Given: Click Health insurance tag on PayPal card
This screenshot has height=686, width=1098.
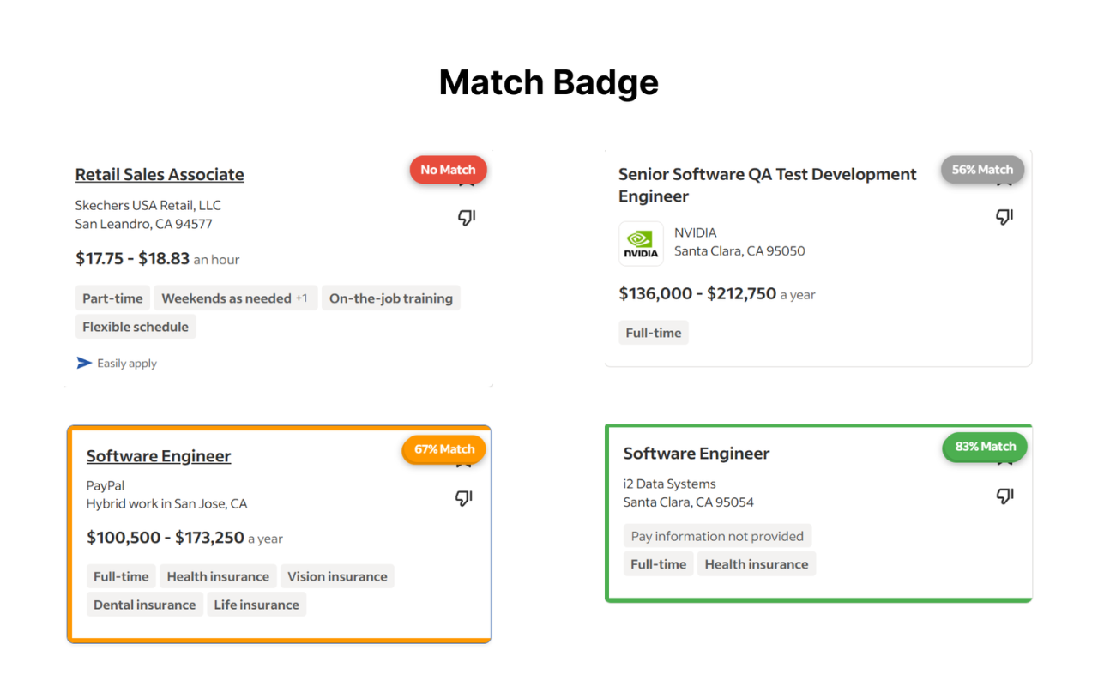Looking at the screenshot, I should pyautogui.click(x=218, y=576).
